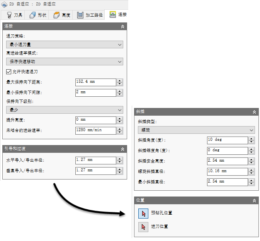The height and width of the screenshot is (241, 260).
Task: Click the 垂直导入/导出半径 input field
Action: click(96, 171)
